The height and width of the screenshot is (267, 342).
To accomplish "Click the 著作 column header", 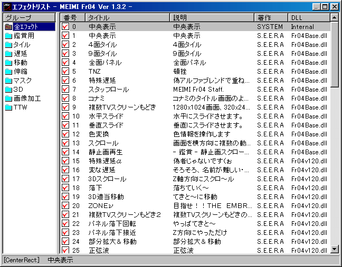I will coord(271,17).
